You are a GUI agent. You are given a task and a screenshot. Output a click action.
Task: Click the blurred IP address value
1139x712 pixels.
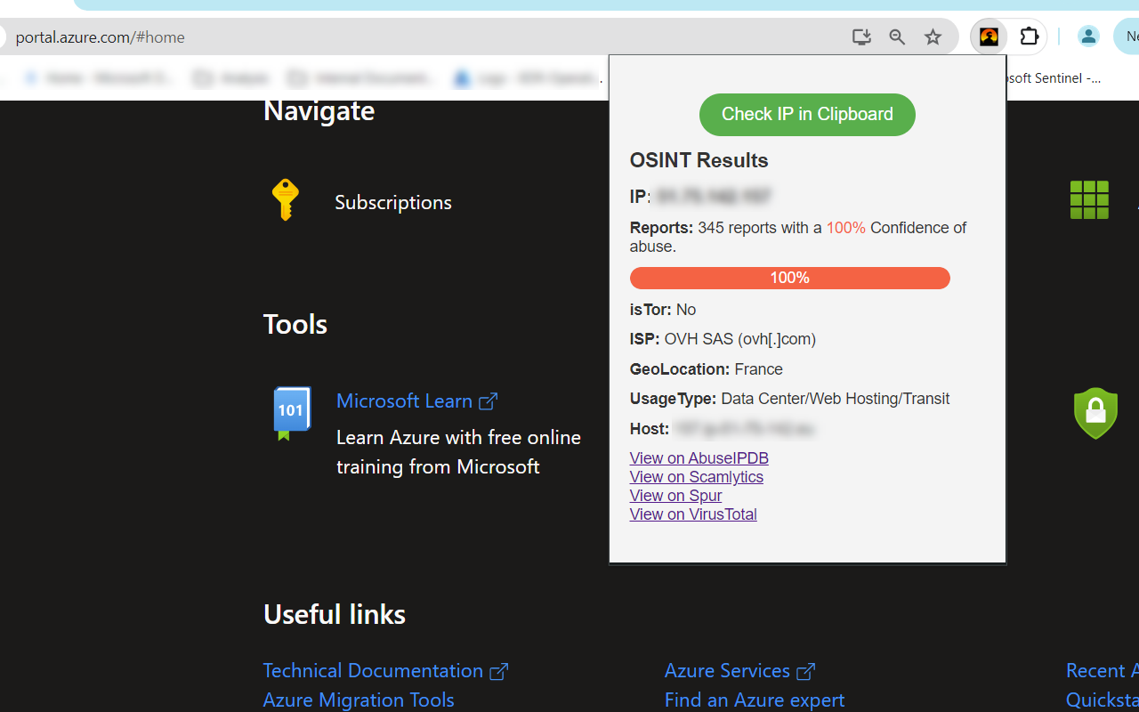coord(714,197)
